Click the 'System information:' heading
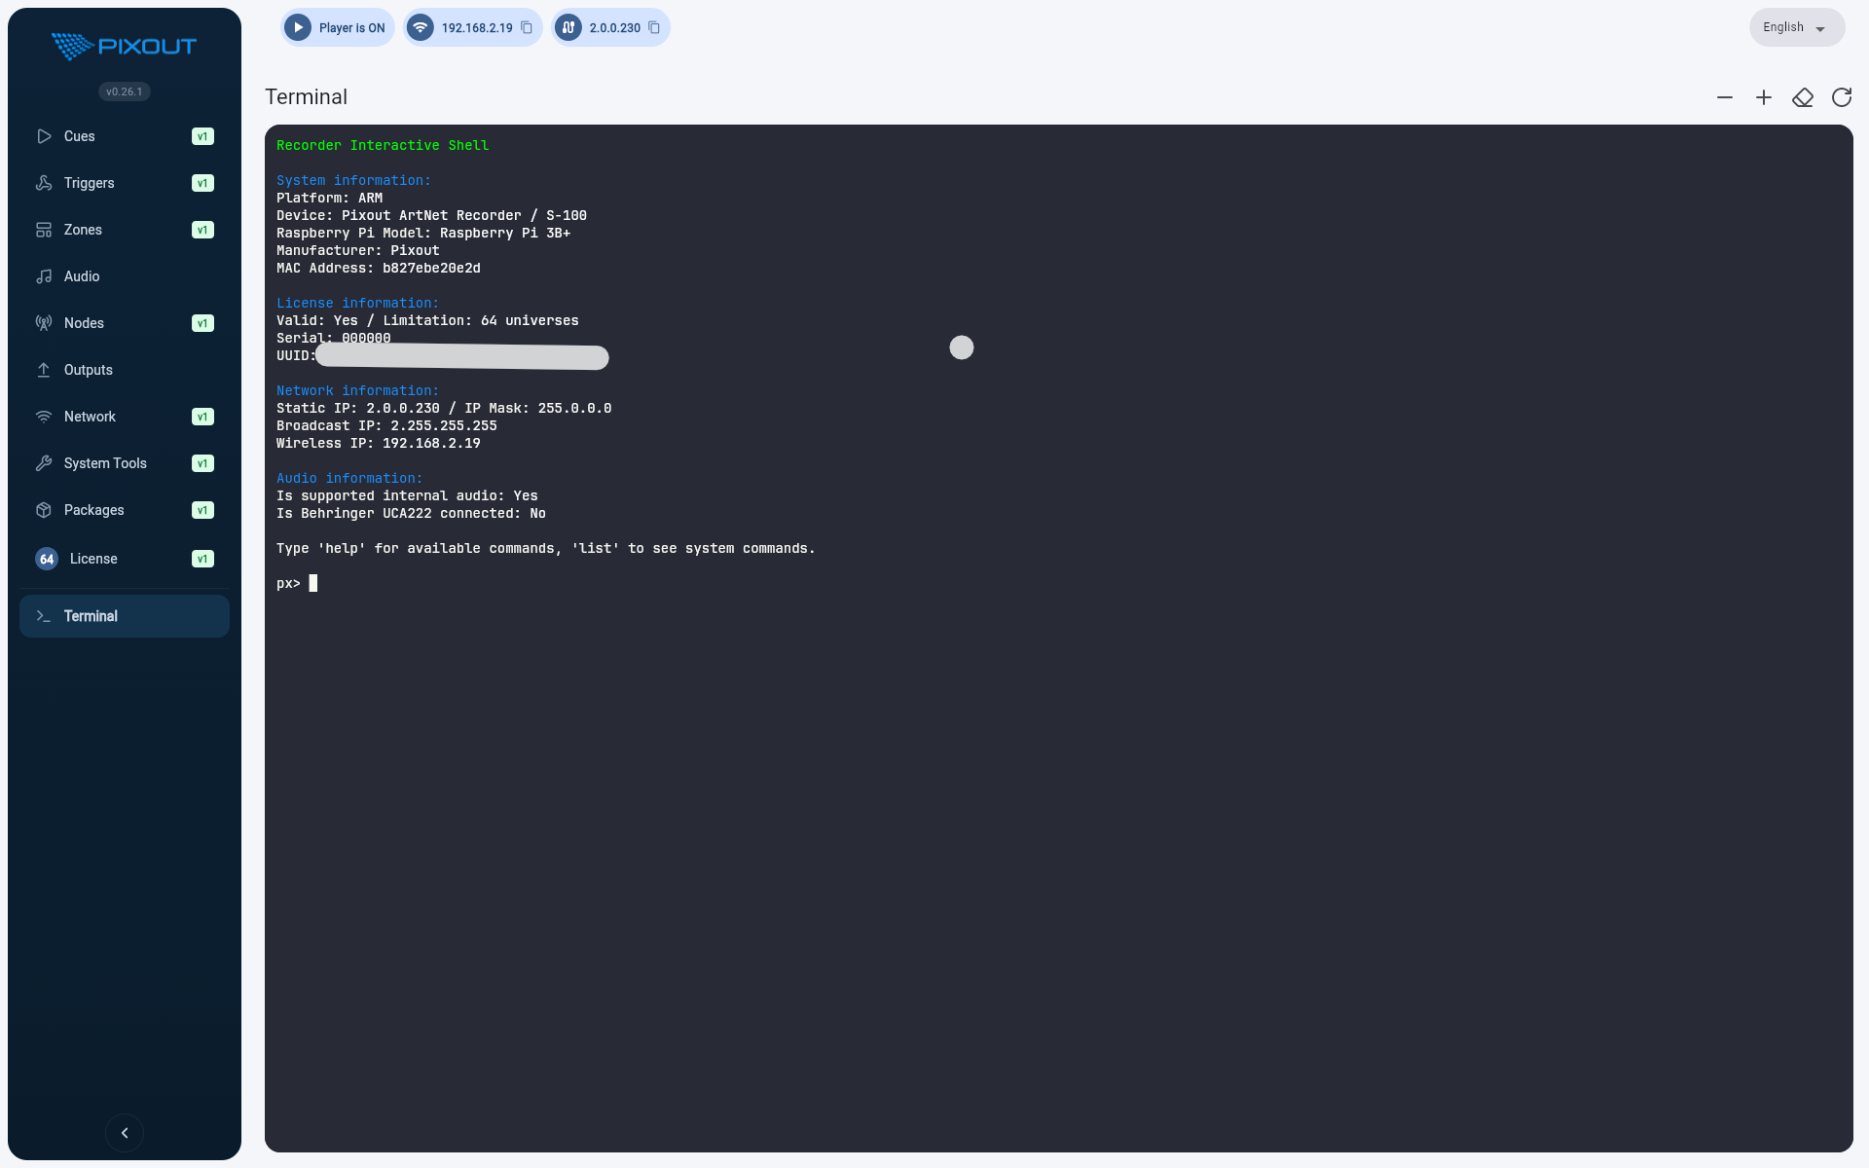The height and width of the screenshot is (1168, 1869). 353,180
